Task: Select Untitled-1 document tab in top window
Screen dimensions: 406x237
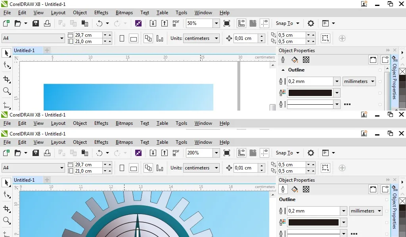Action: [x=24, y=50]
